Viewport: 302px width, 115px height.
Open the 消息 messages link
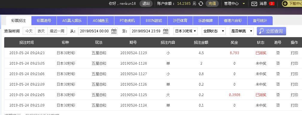pos(263,4)
